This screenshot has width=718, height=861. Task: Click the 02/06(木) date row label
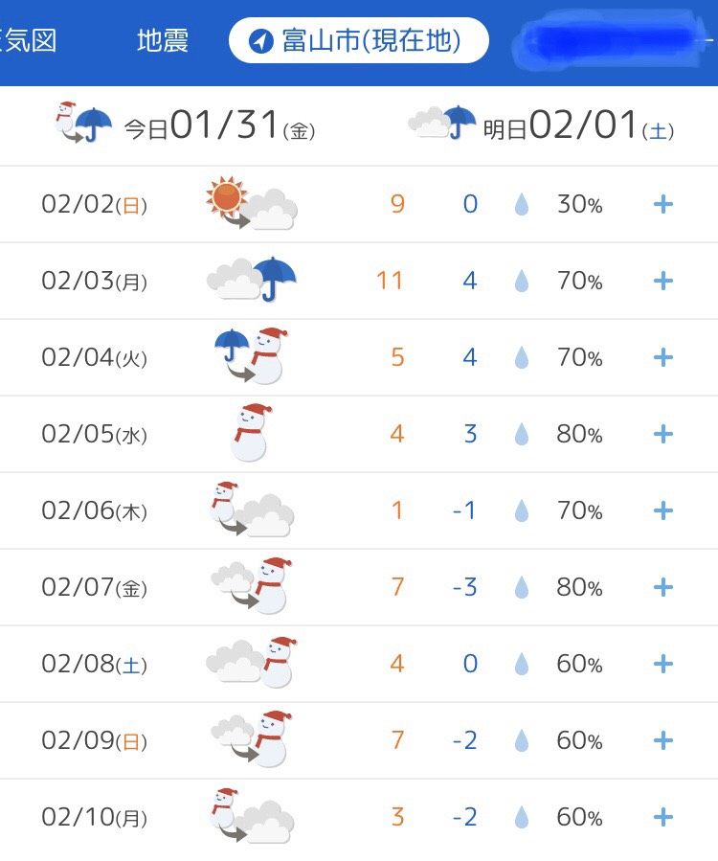(x=95, y=510)
